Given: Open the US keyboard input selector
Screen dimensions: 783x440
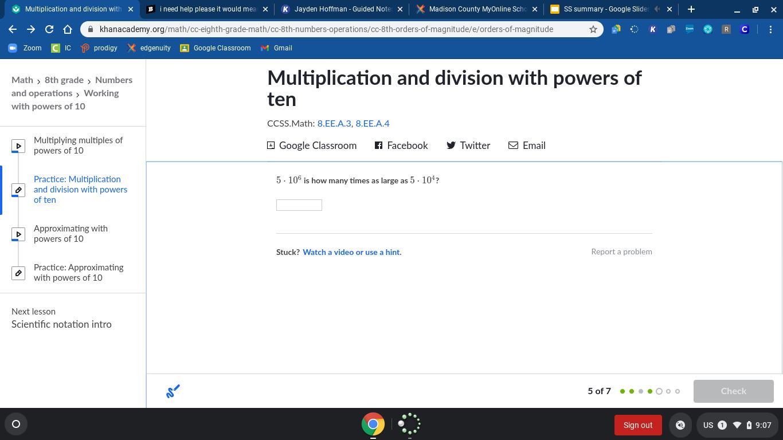Looking at the screenshot, I should (708, 425).
